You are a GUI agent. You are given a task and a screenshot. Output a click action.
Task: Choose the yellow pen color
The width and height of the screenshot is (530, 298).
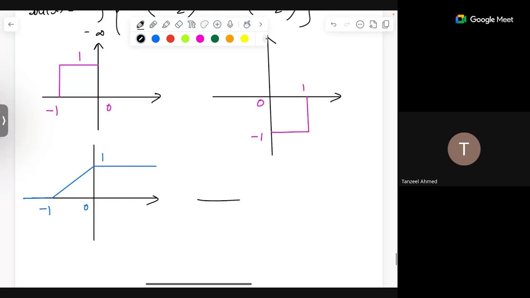[x=245, y=39]
